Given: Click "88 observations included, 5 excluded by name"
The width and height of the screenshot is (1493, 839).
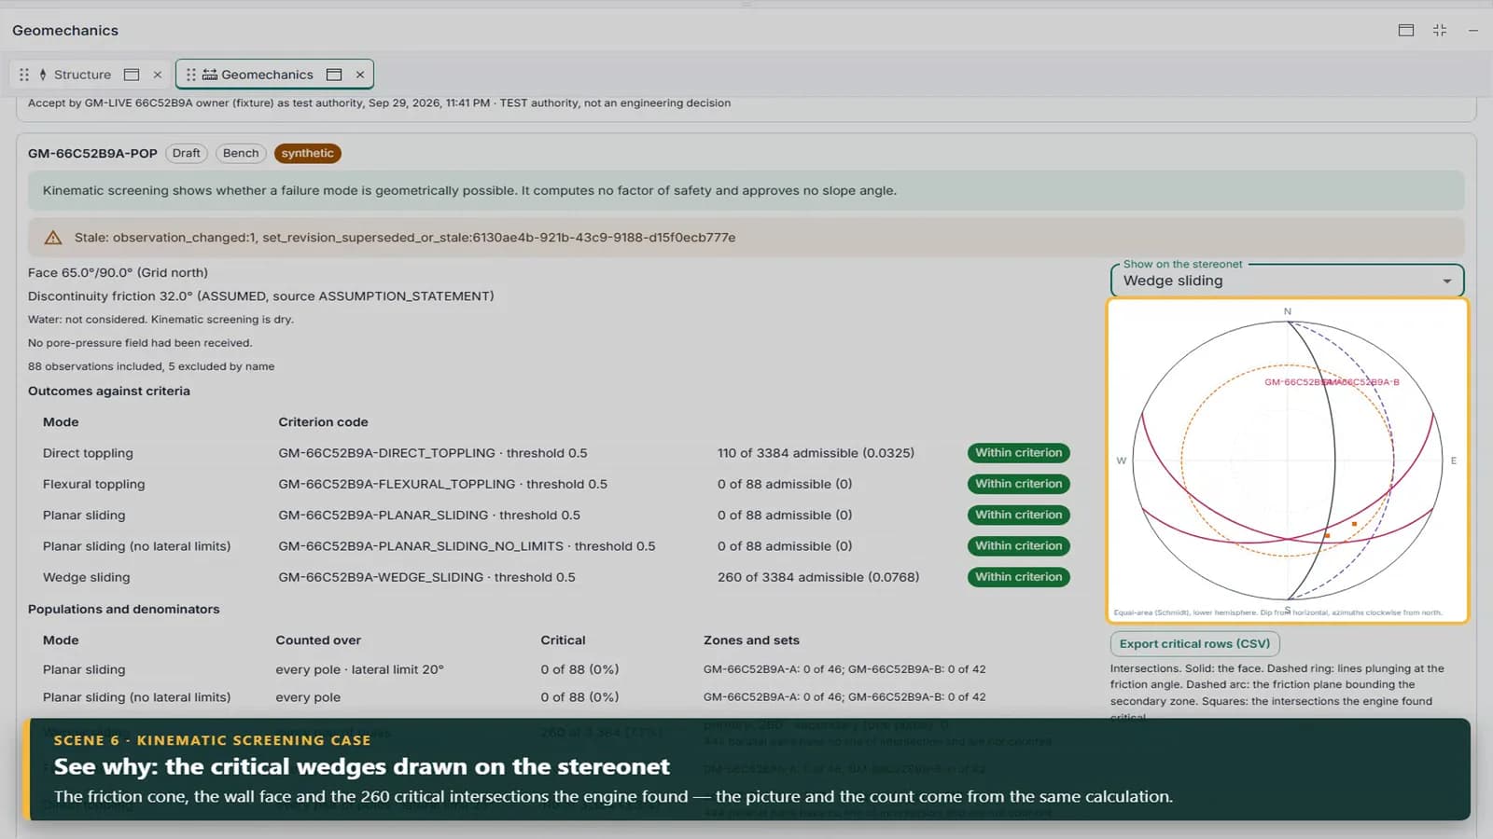Looking at the screenshot, I should click(151, 366).
